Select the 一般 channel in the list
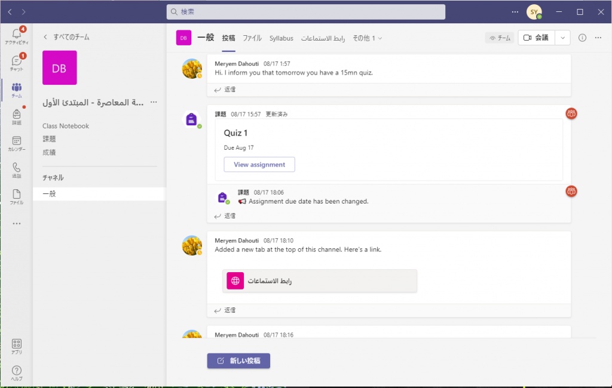612x388 pixels. pyautogui.click(x=100, y=194)
